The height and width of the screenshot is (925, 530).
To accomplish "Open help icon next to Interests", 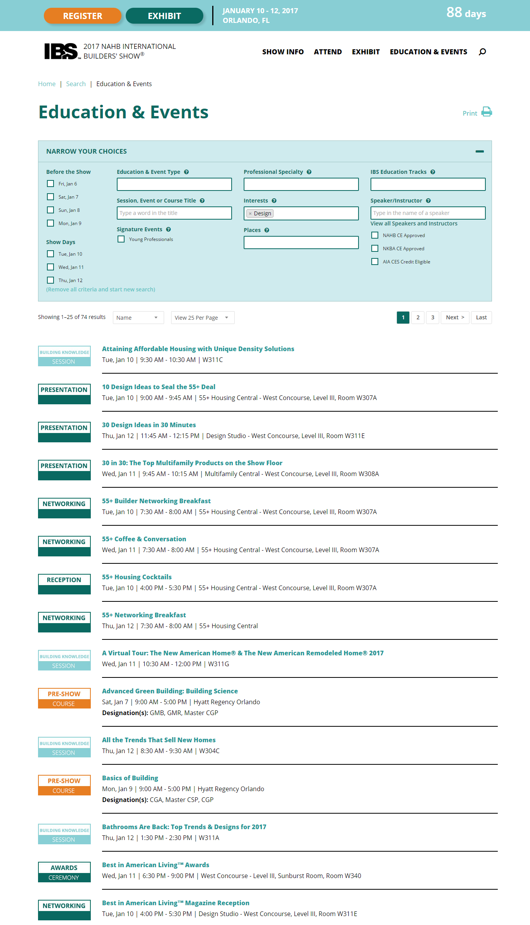I will (274, 201).
